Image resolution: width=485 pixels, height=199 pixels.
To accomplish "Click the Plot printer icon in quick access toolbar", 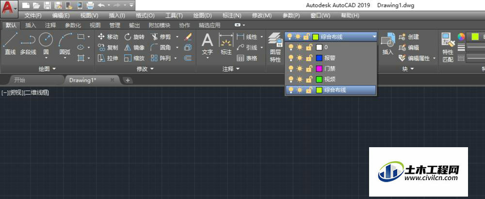I will (x=90, y=5).
